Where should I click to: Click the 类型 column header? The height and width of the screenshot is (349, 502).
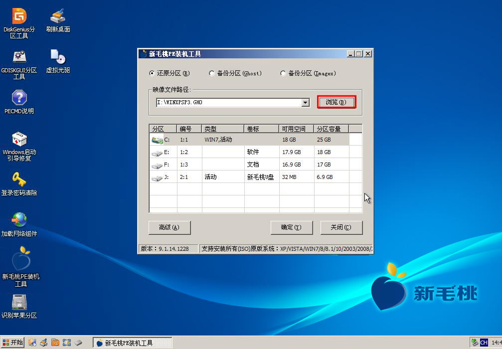tap(223, 129)
